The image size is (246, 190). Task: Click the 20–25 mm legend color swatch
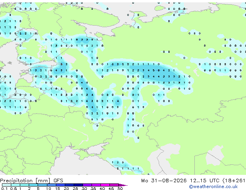[69, 185]
